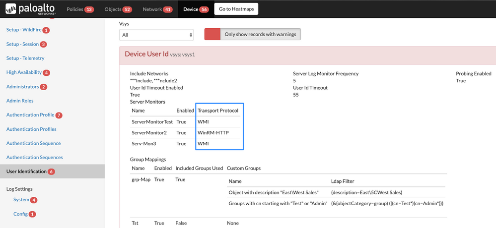
Task: Click the Transport Protocol column header
Action: point(217,110)
